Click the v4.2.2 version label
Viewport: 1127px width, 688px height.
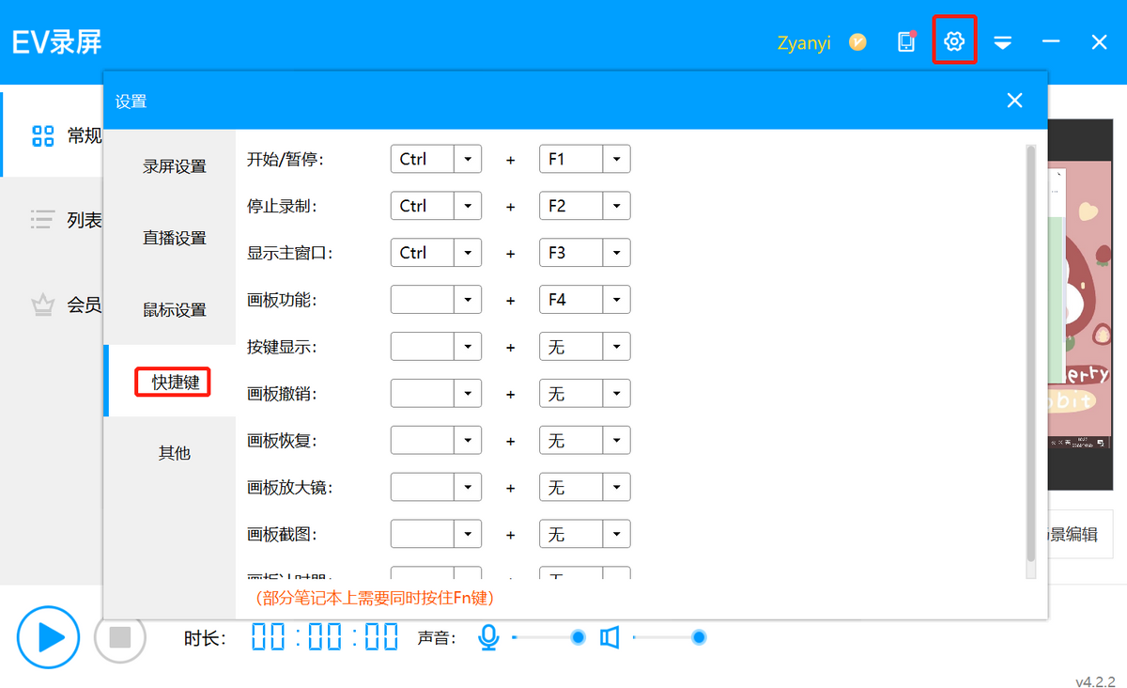[1095, 680]
